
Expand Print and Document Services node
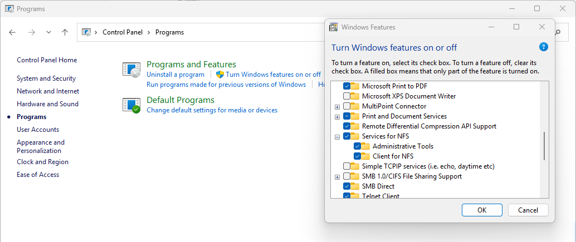point(337,117)
